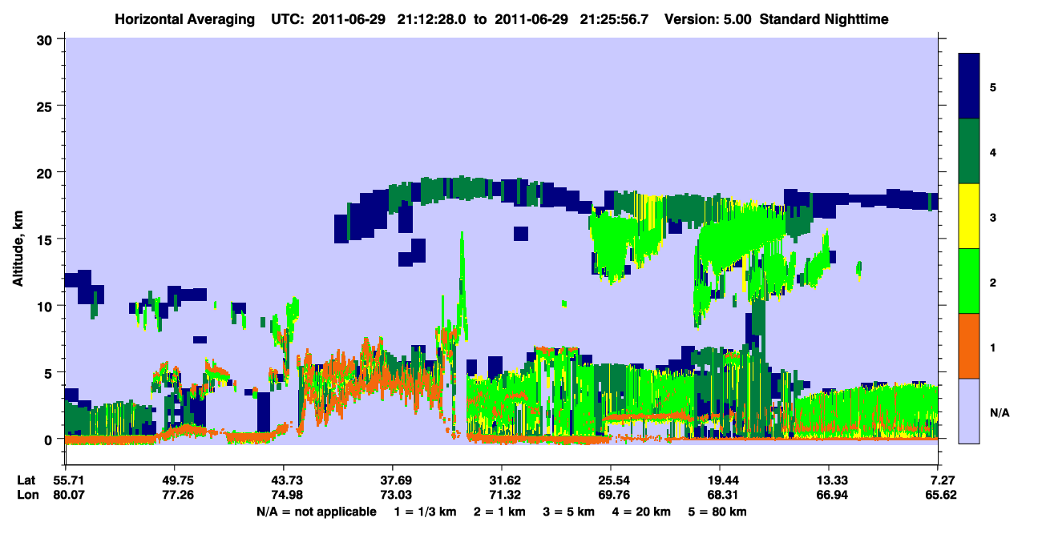1042x534 pixels.
Task: Click the 'N/A = not applicable' key text
Action: click(x=316, y=512)
